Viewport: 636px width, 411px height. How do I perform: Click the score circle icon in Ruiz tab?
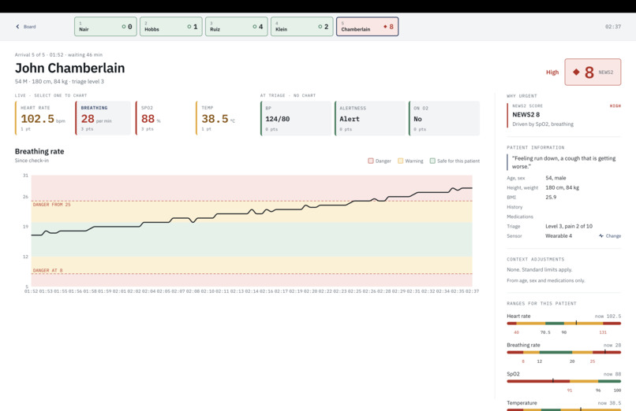[254, 27]
